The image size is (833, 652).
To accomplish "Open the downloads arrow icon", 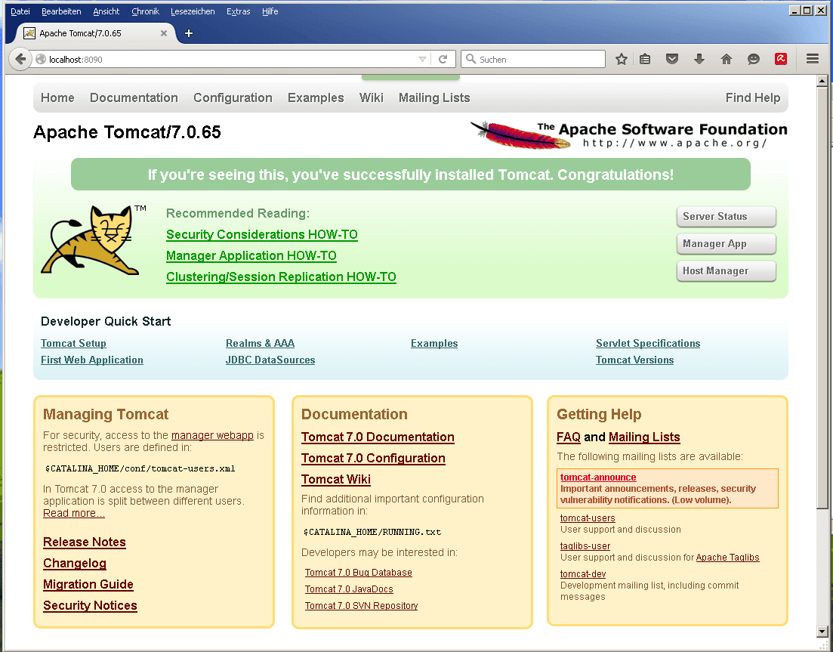I will pos(699,59).
